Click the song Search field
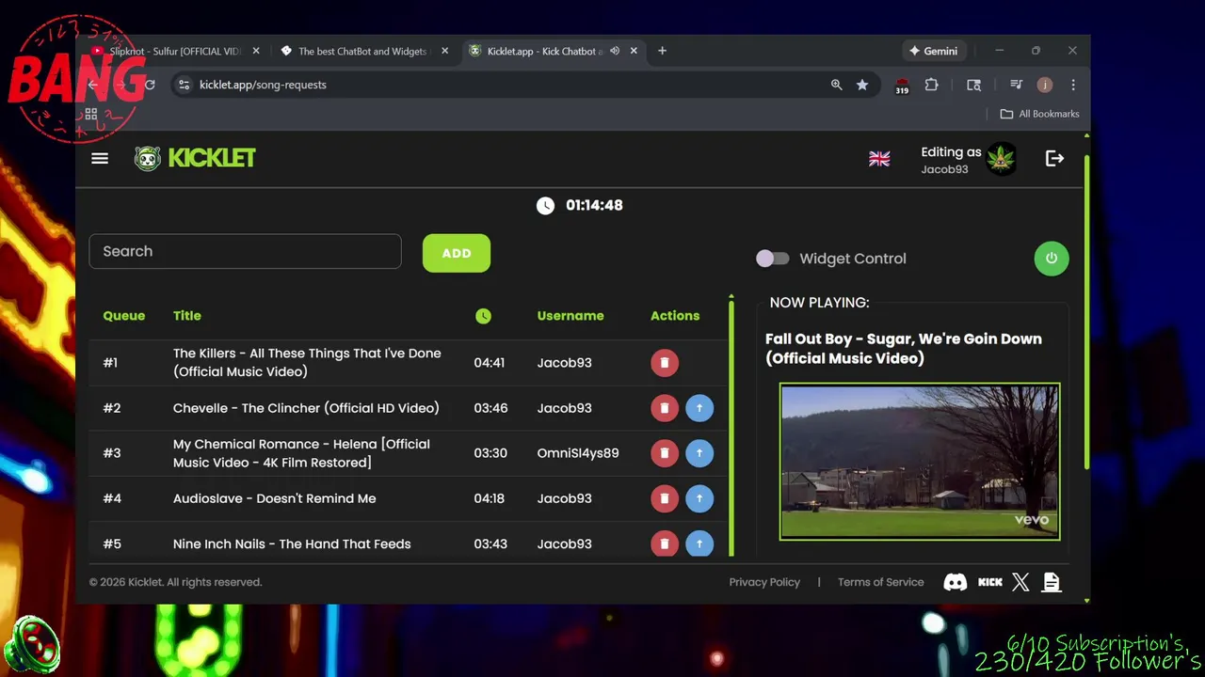1205x677 pixels. 245,251
